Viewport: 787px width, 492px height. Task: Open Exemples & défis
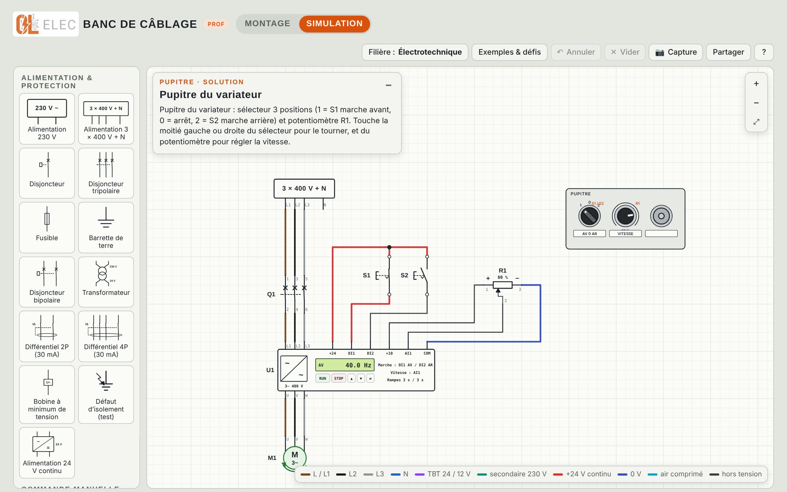pos(509,52)
